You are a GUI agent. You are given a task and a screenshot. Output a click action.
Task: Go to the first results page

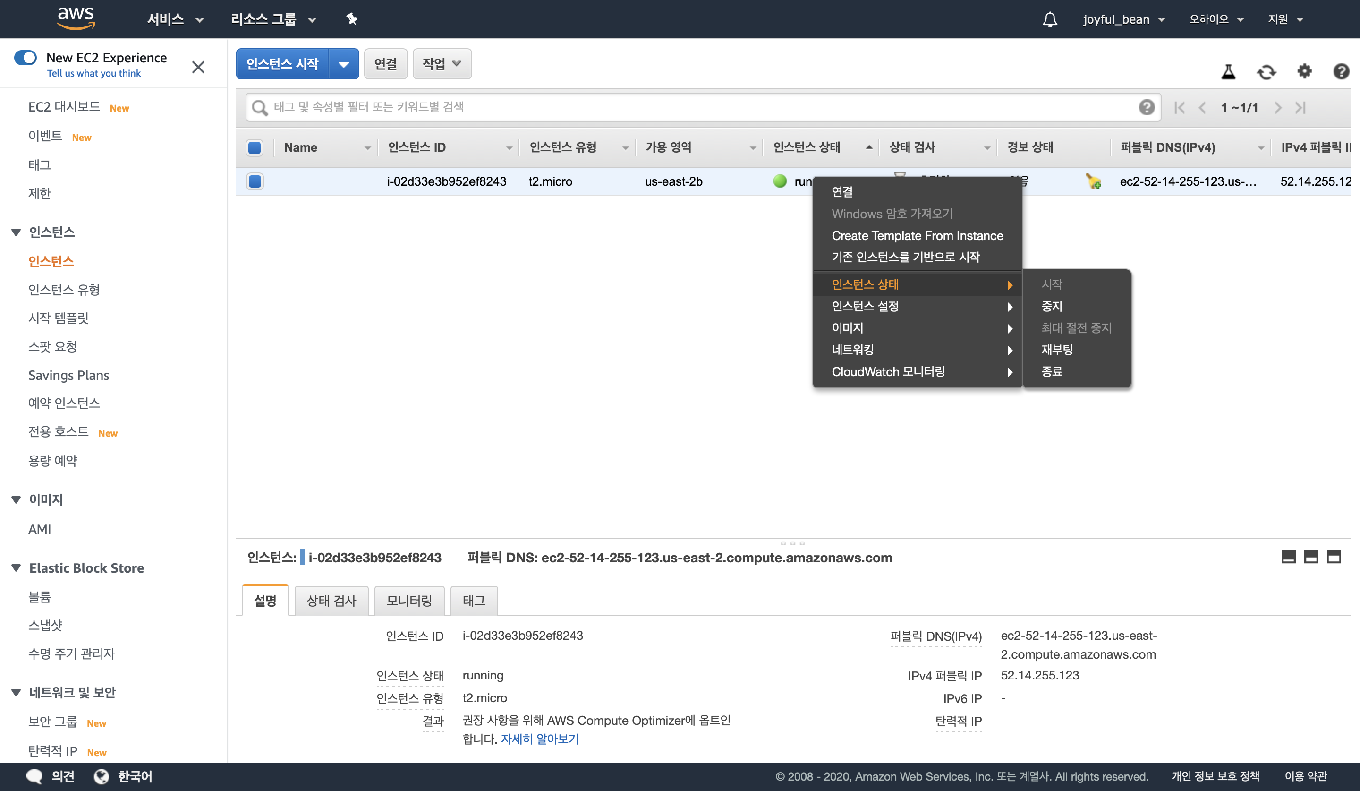pos(1179,107)
